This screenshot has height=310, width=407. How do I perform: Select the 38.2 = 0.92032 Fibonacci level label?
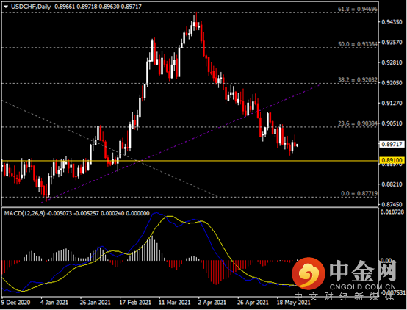coord(358,80)
